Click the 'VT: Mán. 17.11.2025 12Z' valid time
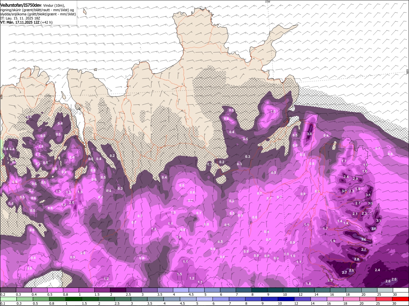Screen dimensions: 409x306 click(20, 23)
